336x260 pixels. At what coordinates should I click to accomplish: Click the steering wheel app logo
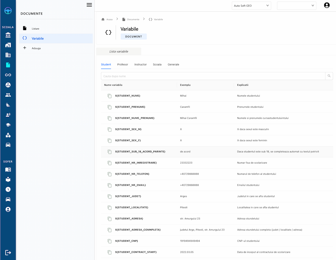[x=8, y=11]
